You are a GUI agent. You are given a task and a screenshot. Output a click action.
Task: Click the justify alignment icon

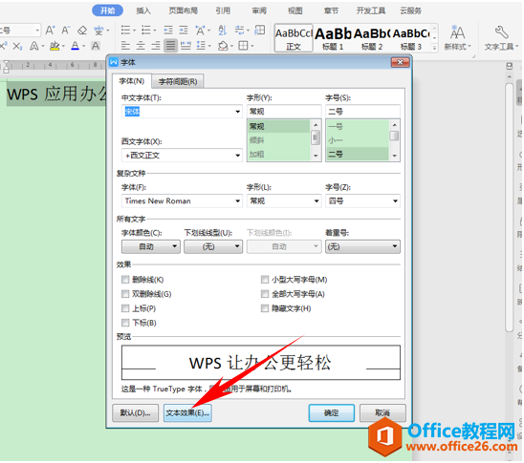170,46
